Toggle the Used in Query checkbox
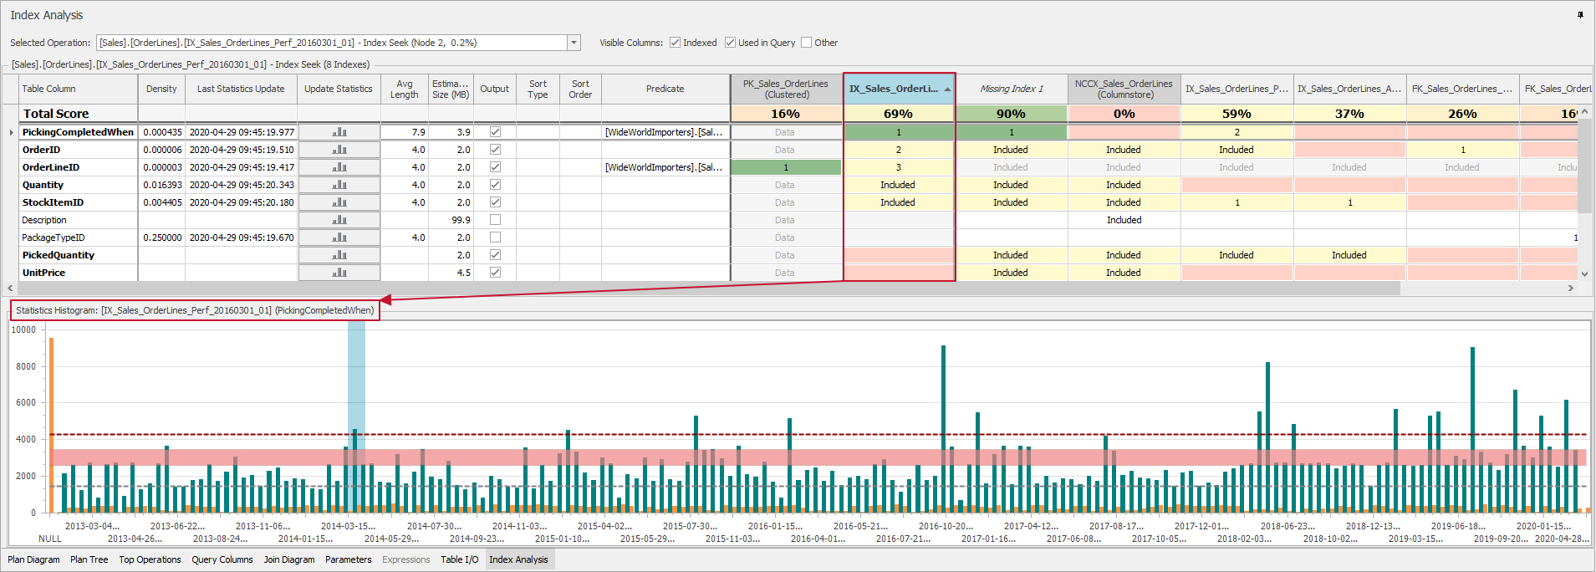 [x=730, y=43]
